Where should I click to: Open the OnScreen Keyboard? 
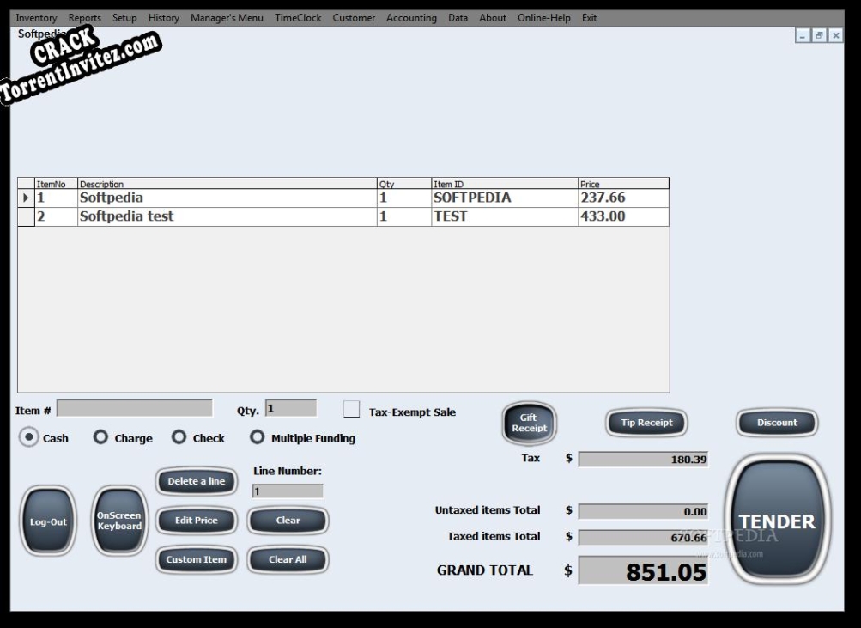point(119,521)
